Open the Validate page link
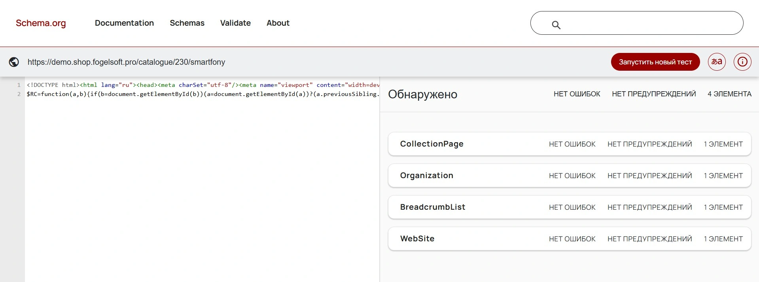This screenshot has width=759, height=282. (x=235, y=23)
